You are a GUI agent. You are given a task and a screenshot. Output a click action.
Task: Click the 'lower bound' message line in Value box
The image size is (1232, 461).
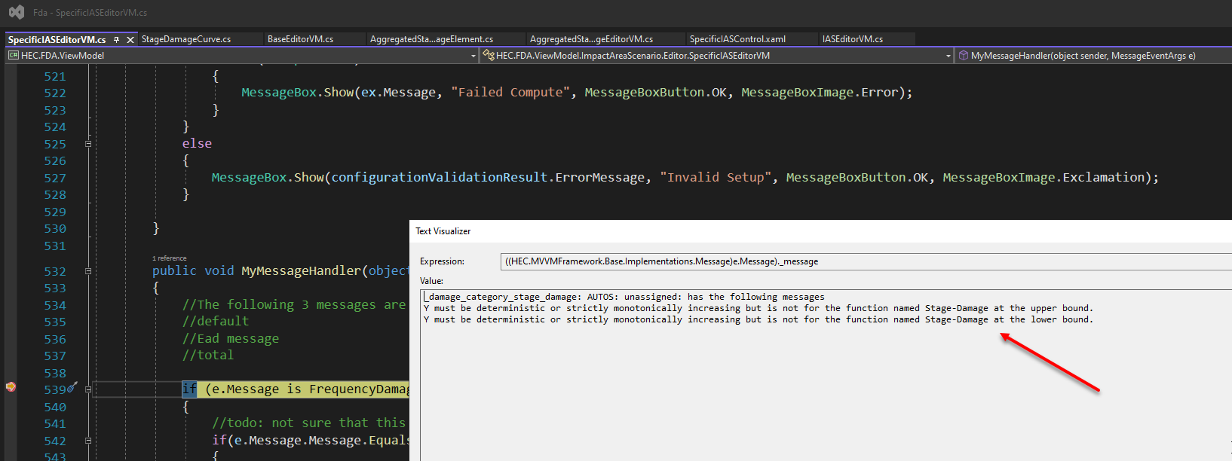[x=758, y=319]
